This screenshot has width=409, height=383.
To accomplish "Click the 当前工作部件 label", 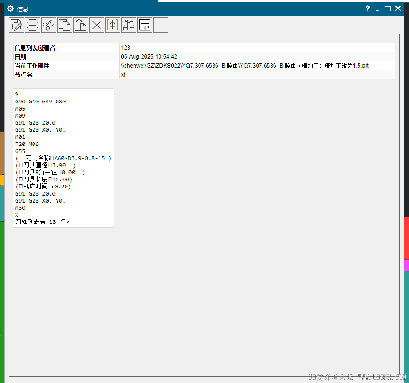I will [x=32, y=66].
